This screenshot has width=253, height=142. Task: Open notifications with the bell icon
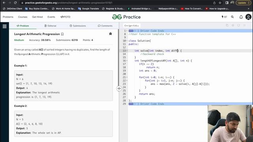click(x=241, y=17)
